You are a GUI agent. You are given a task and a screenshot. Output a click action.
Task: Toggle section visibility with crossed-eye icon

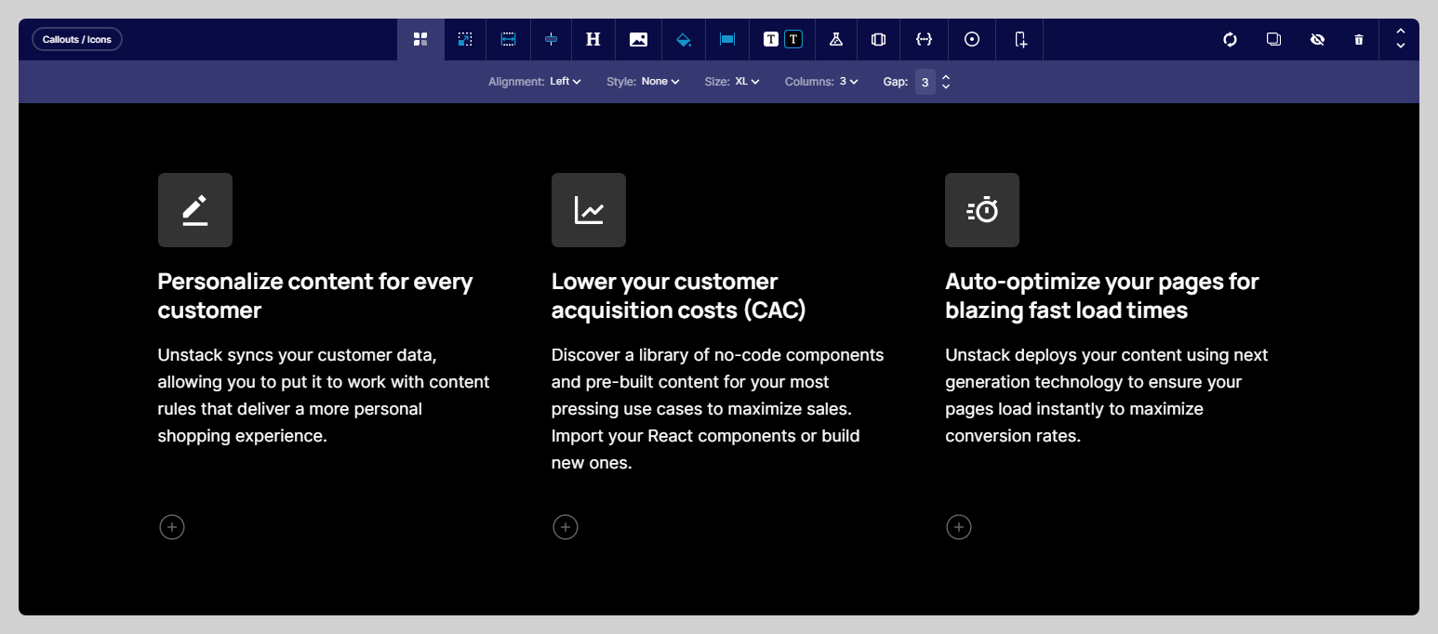[x=1317, y=39]
